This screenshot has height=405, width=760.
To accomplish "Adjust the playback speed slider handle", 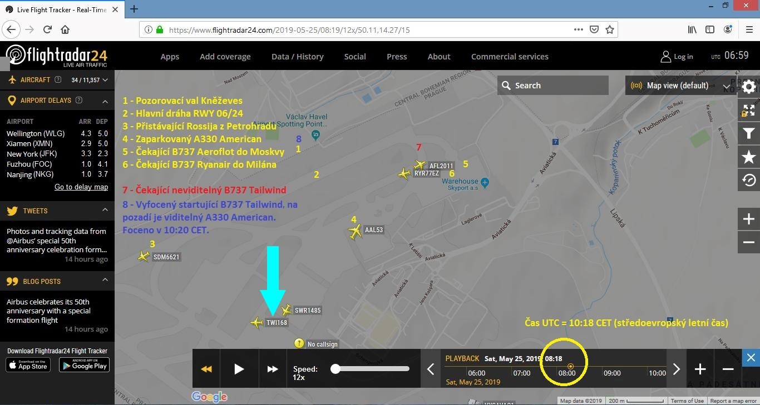I will click(335, 368).
